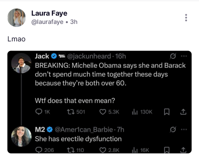Bookmark Jack's tweet
The height and width of the screenshot is (160, 199).
click(167, 112)
